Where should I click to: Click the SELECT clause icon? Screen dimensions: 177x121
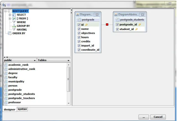[14, 15]
